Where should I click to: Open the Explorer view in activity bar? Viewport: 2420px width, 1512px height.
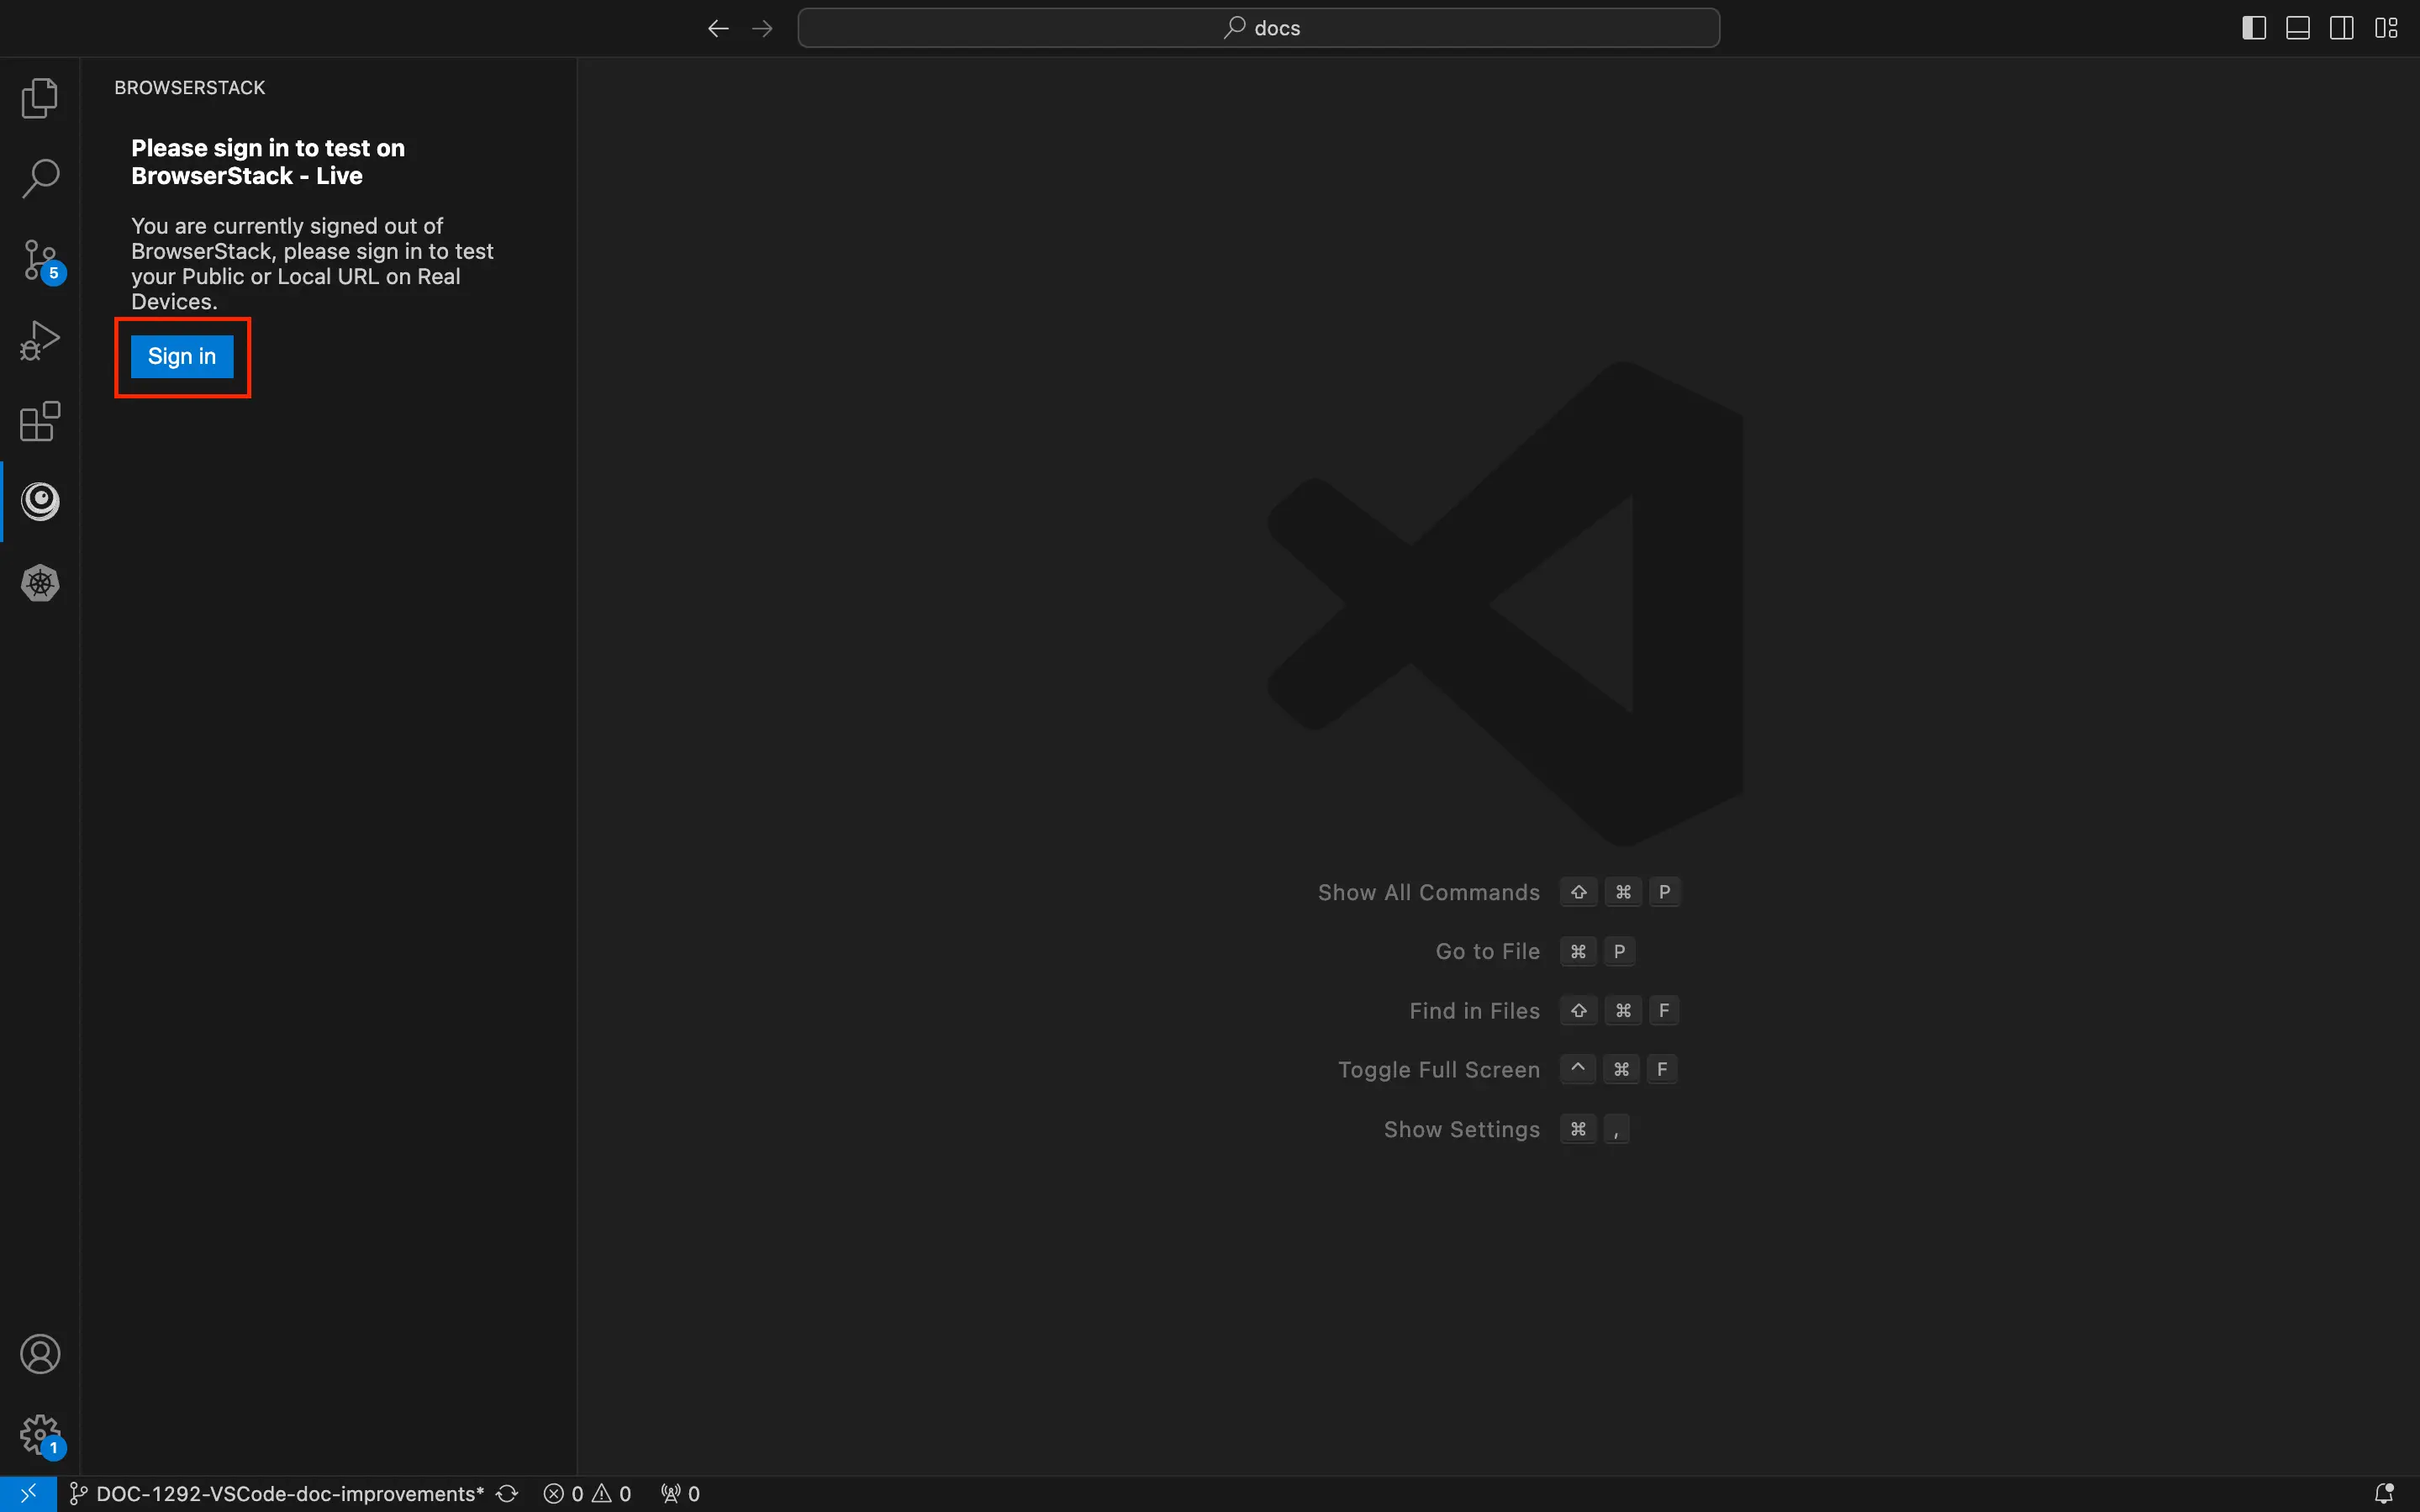(40, 98)
